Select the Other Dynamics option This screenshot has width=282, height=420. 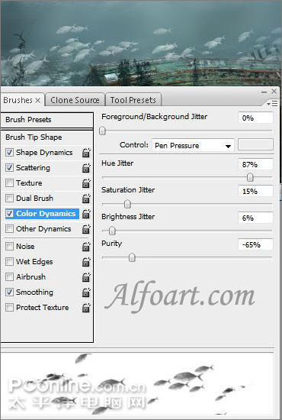43,229
